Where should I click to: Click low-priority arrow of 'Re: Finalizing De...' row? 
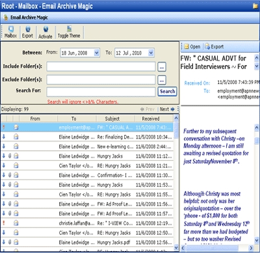pos(3,137)
